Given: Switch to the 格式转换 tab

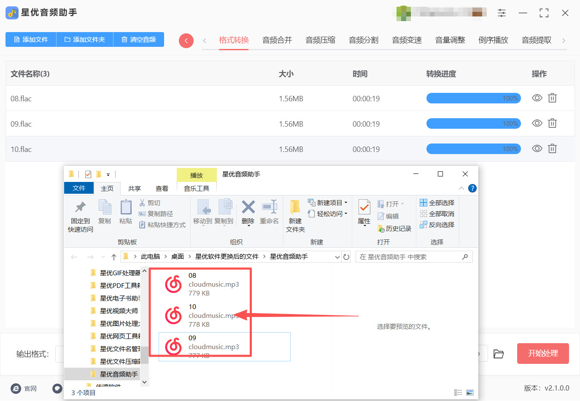Looking at the screenshot, I should [x=234, y=40].
